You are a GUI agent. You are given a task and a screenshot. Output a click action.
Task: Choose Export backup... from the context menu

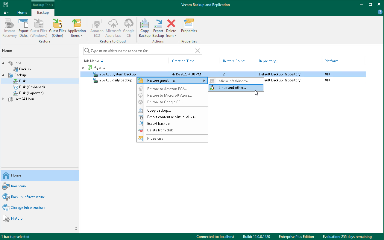coord(172,124)
